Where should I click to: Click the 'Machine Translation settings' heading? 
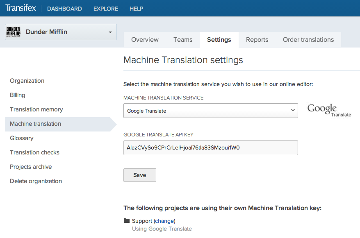click(183, 60)
